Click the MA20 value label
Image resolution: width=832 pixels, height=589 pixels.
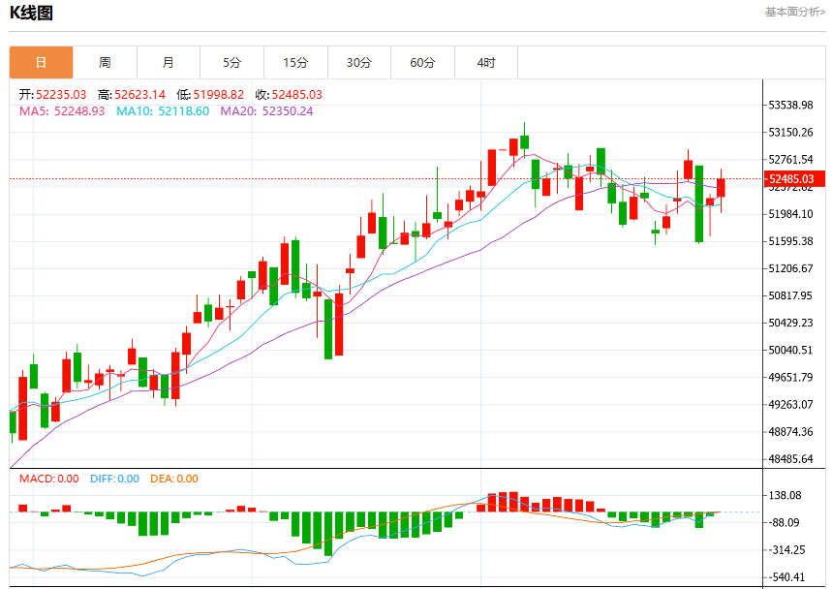click(x=266, y=111)
